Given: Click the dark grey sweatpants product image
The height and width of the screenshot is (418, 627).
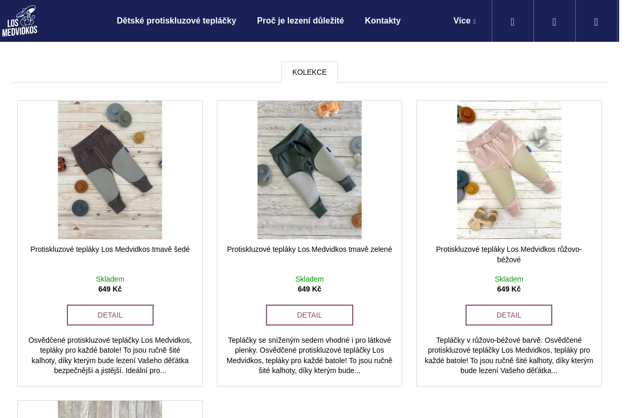Looking at the screenshot, I should coord(110,170).
